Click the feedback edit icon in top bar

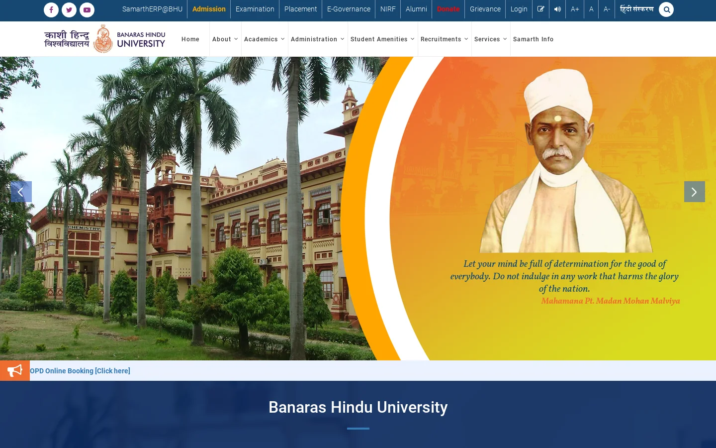(x=541, y=9)
